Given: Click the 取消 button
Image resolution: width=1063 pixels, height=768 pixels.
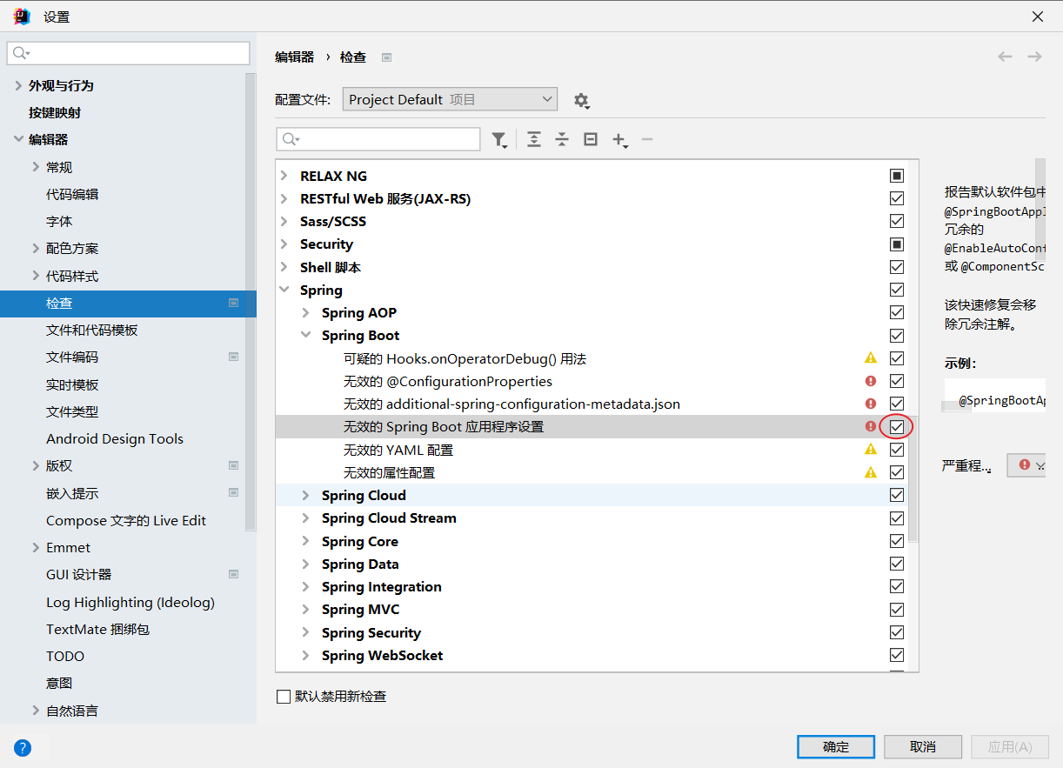Looking at the screenshot, I should 923,746.
